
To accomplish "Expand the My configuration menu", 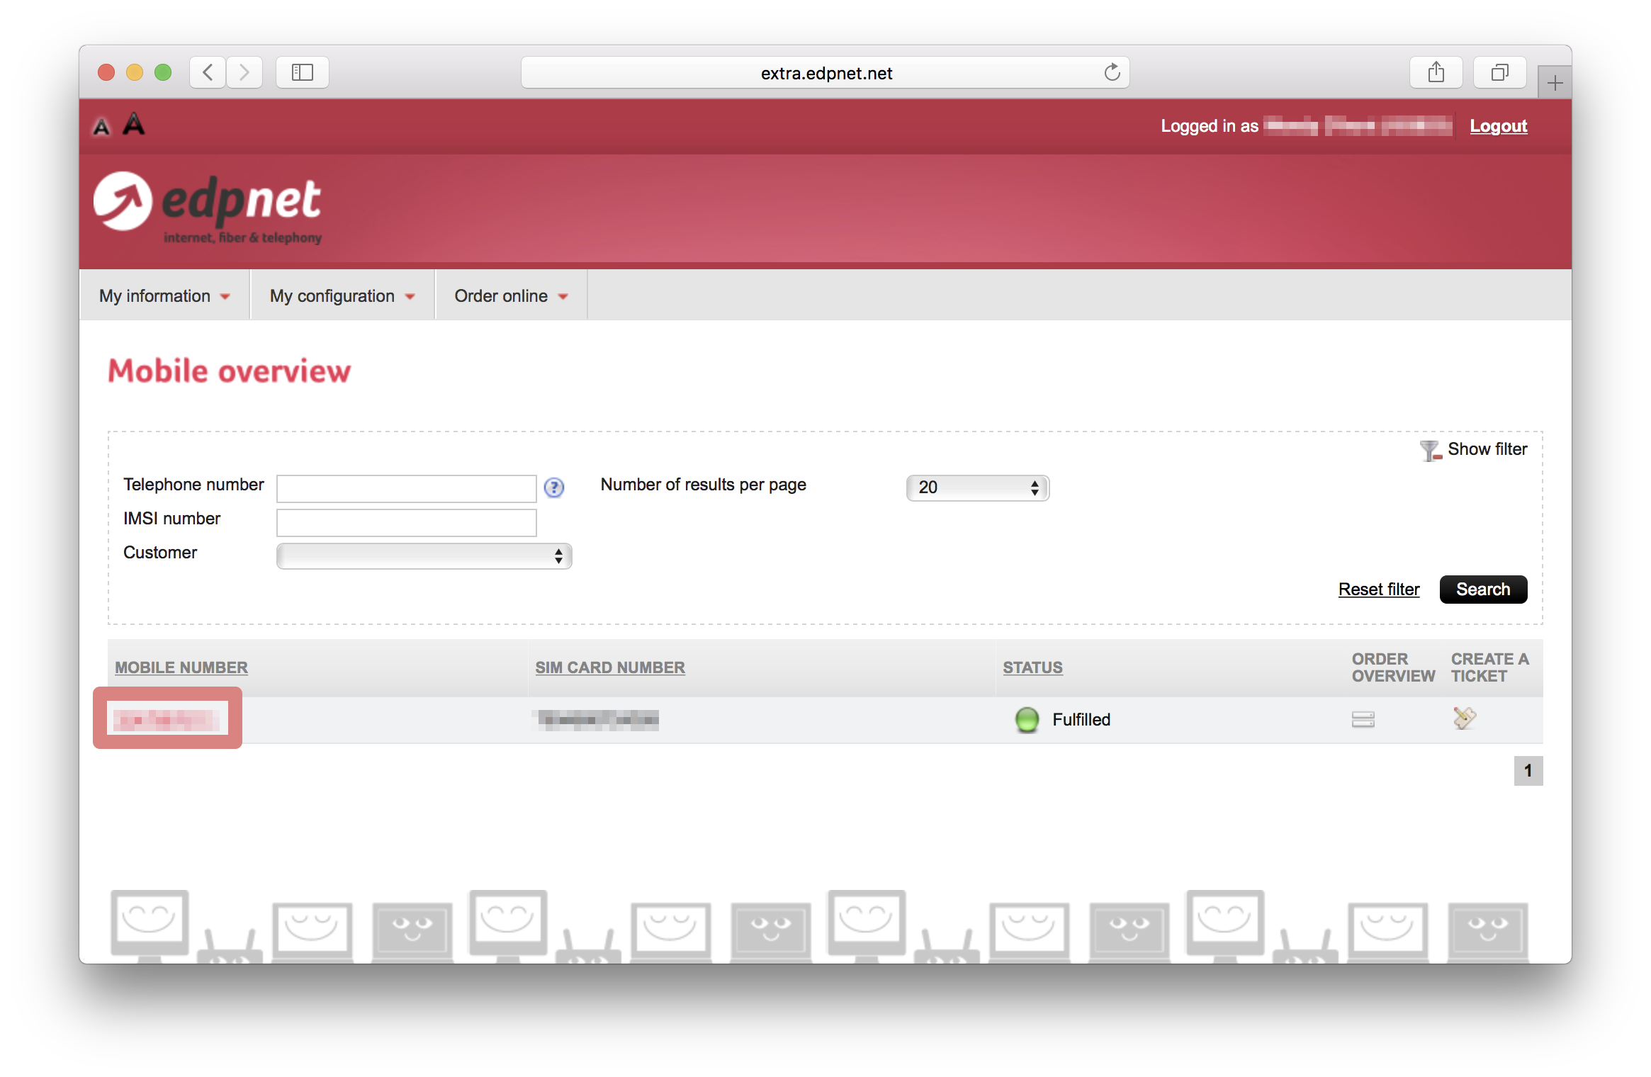I will 342,295.
